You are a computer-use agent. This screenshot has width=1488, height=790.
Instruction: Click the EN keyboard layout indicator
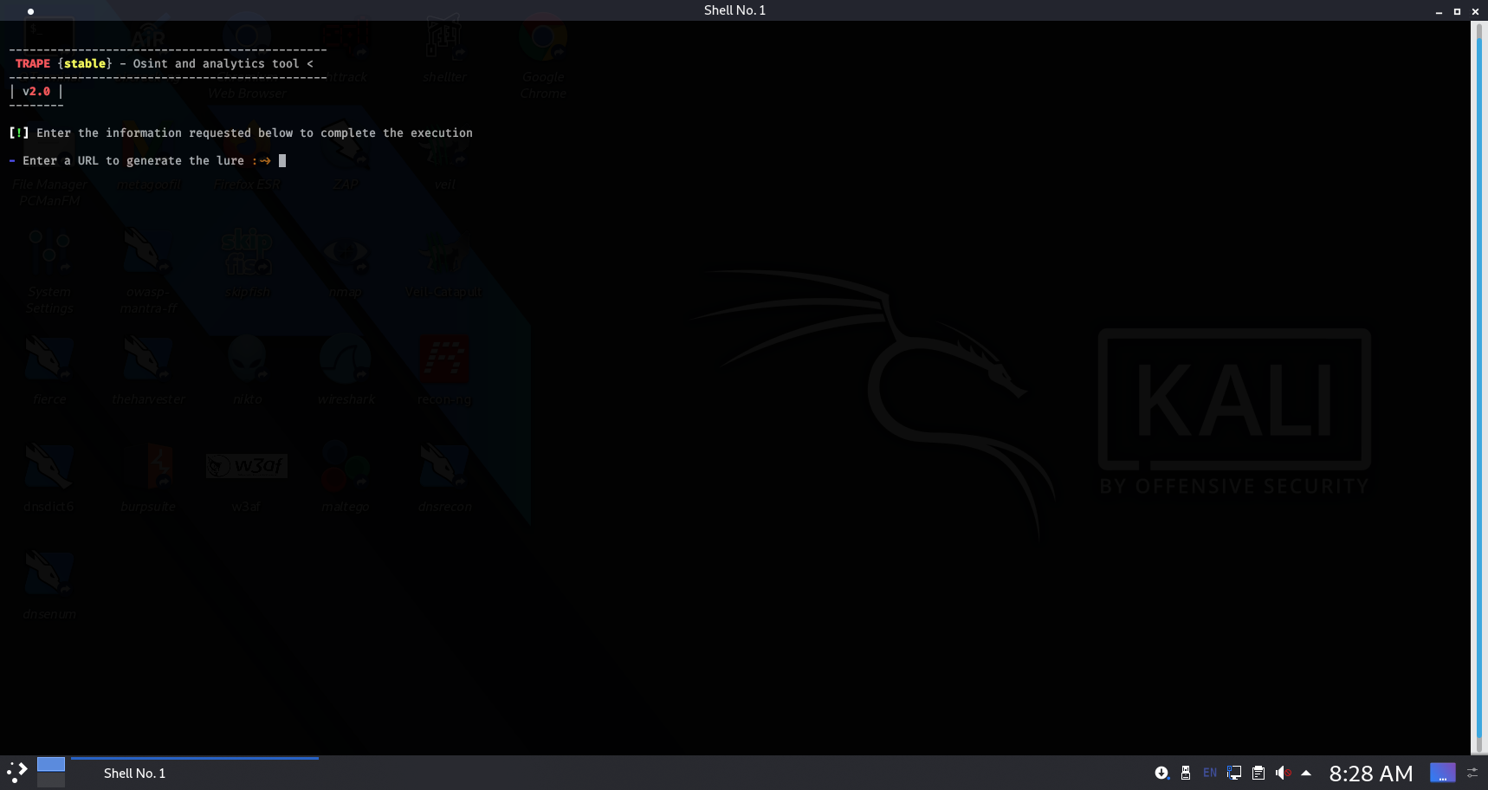point(1210,773)
